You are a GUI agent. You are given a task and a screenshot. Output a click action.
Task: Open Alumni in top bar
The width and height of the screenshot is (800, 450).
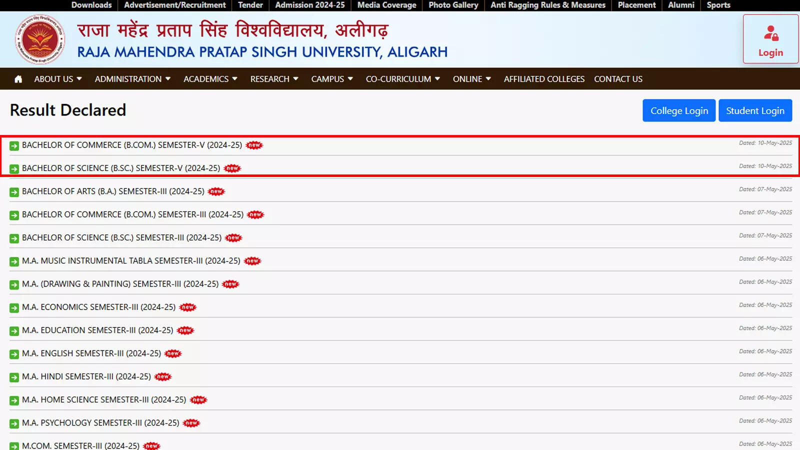coord(681,5)
